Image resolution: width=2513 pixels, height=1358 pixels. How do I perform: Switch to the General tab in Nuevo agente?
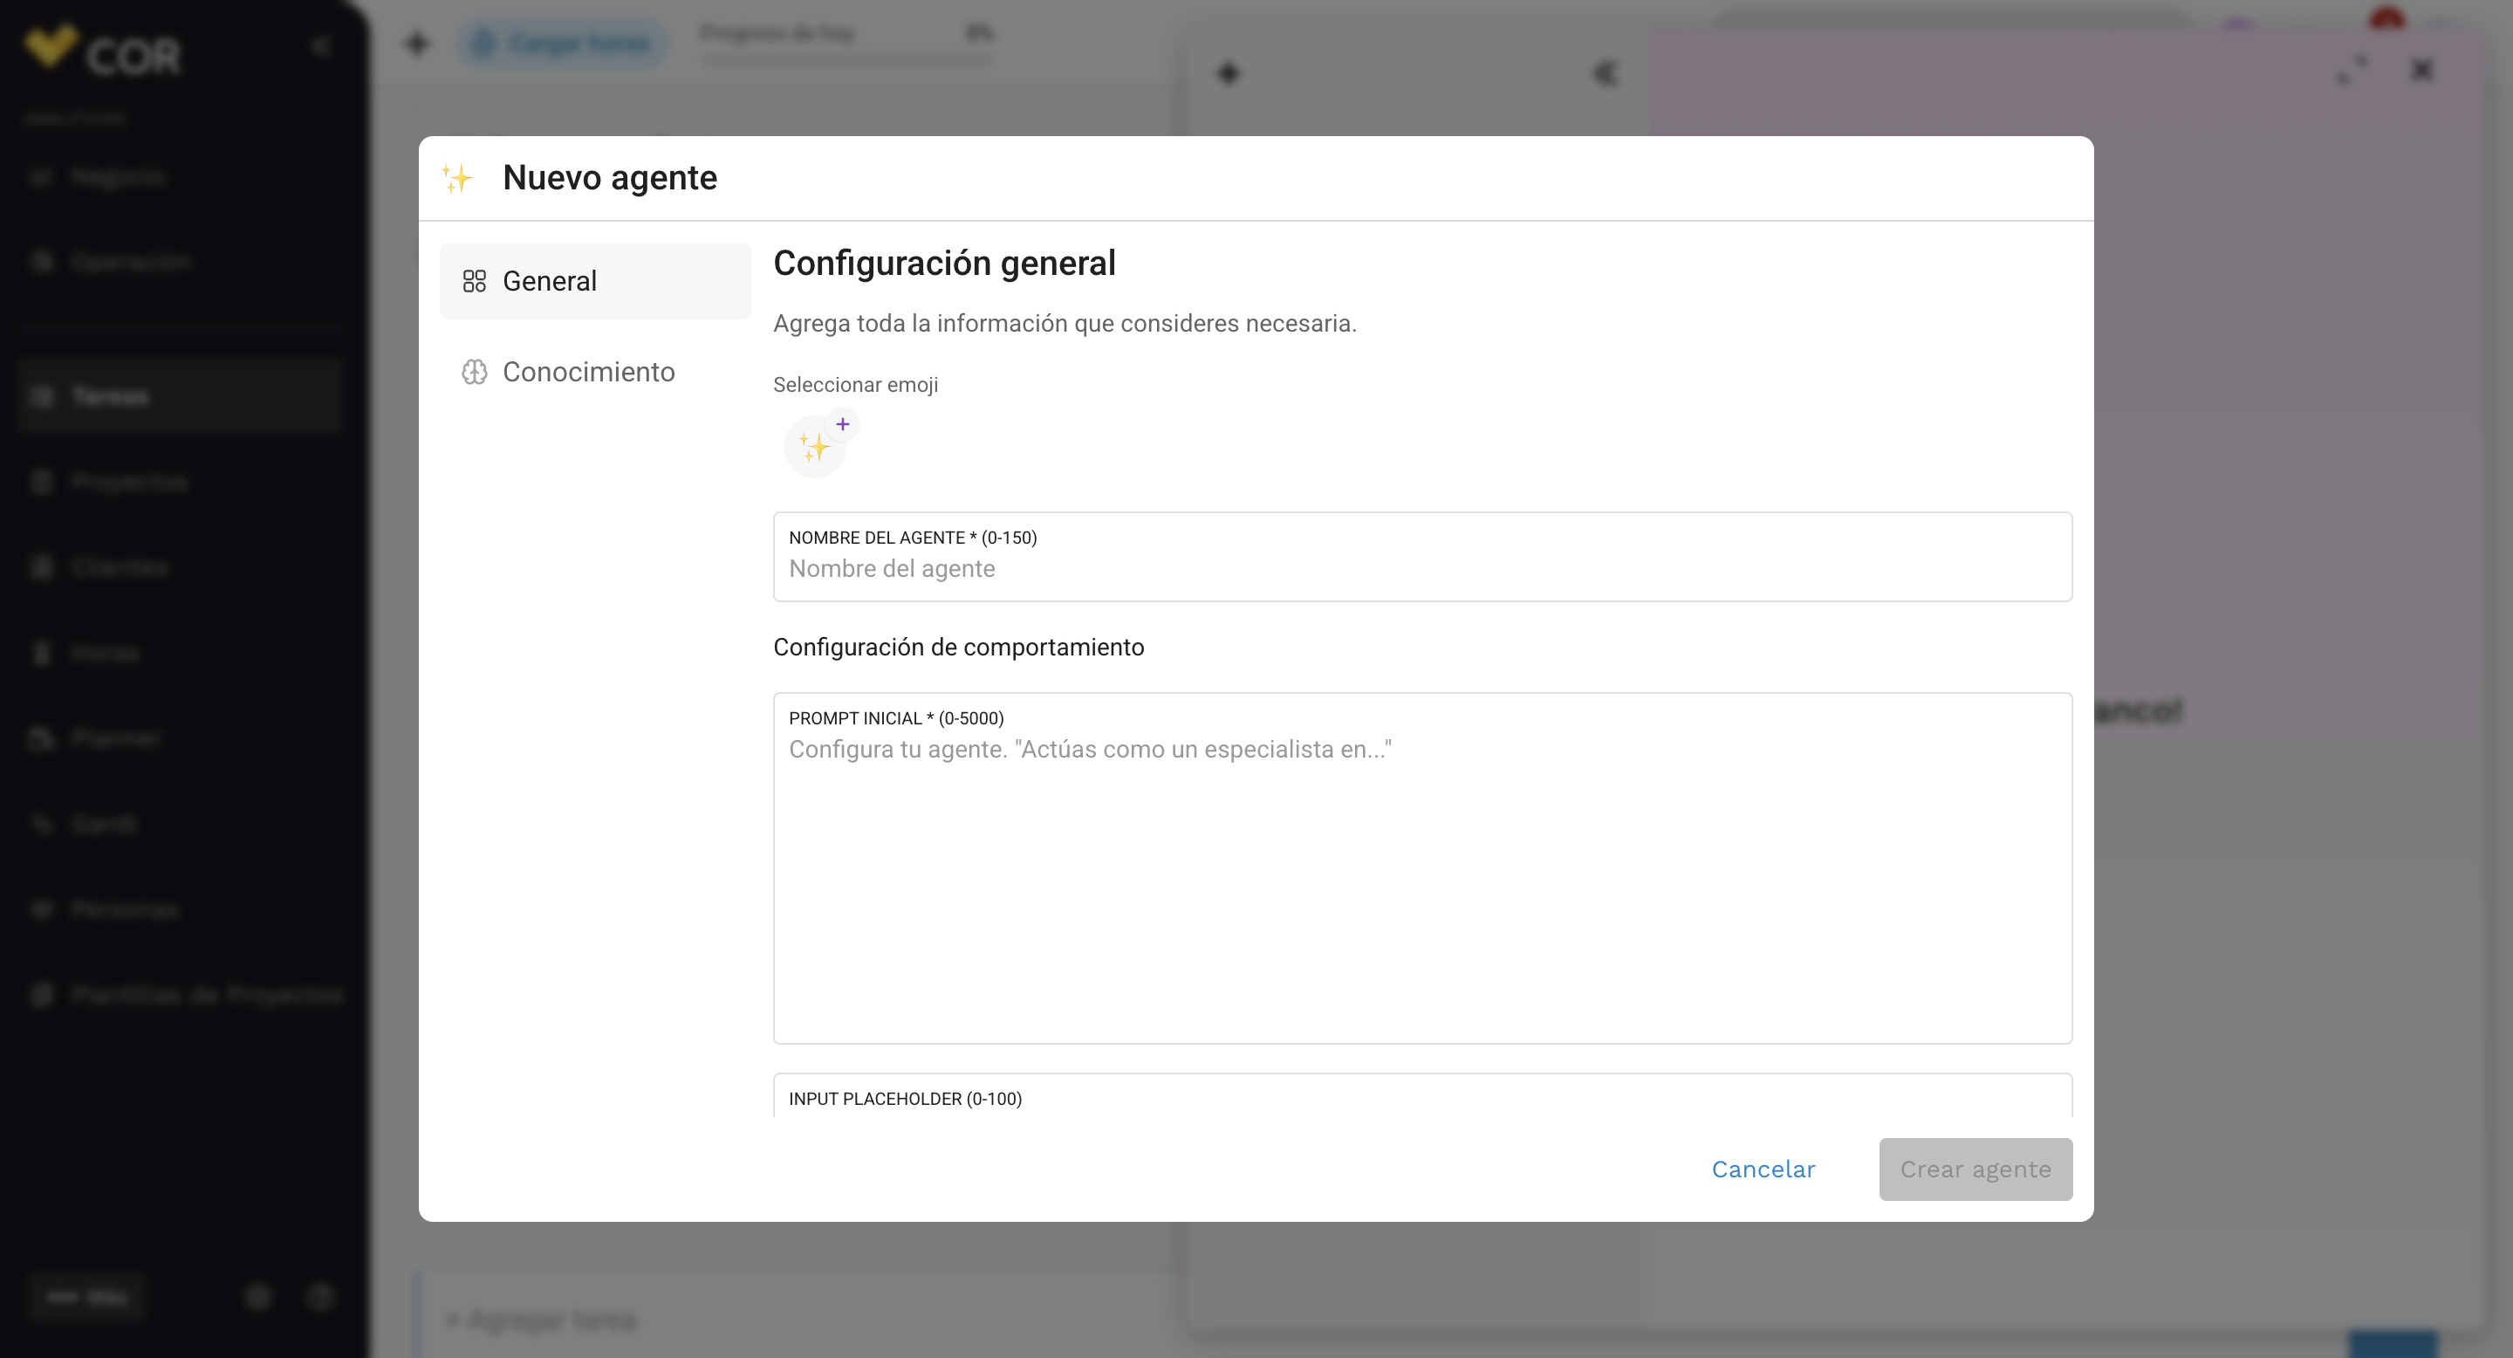(595, 281)
